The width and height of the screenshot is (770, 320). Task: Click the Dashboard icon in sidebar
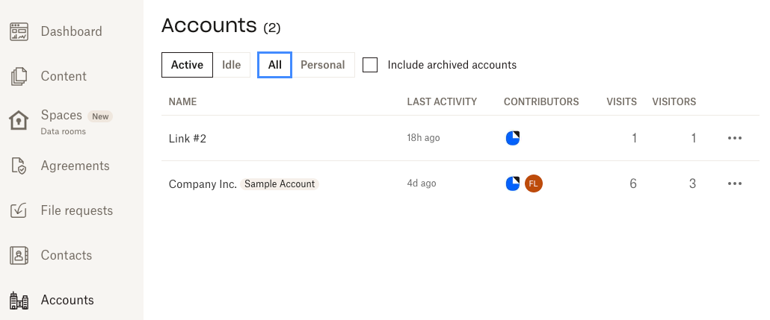(19, 31)
